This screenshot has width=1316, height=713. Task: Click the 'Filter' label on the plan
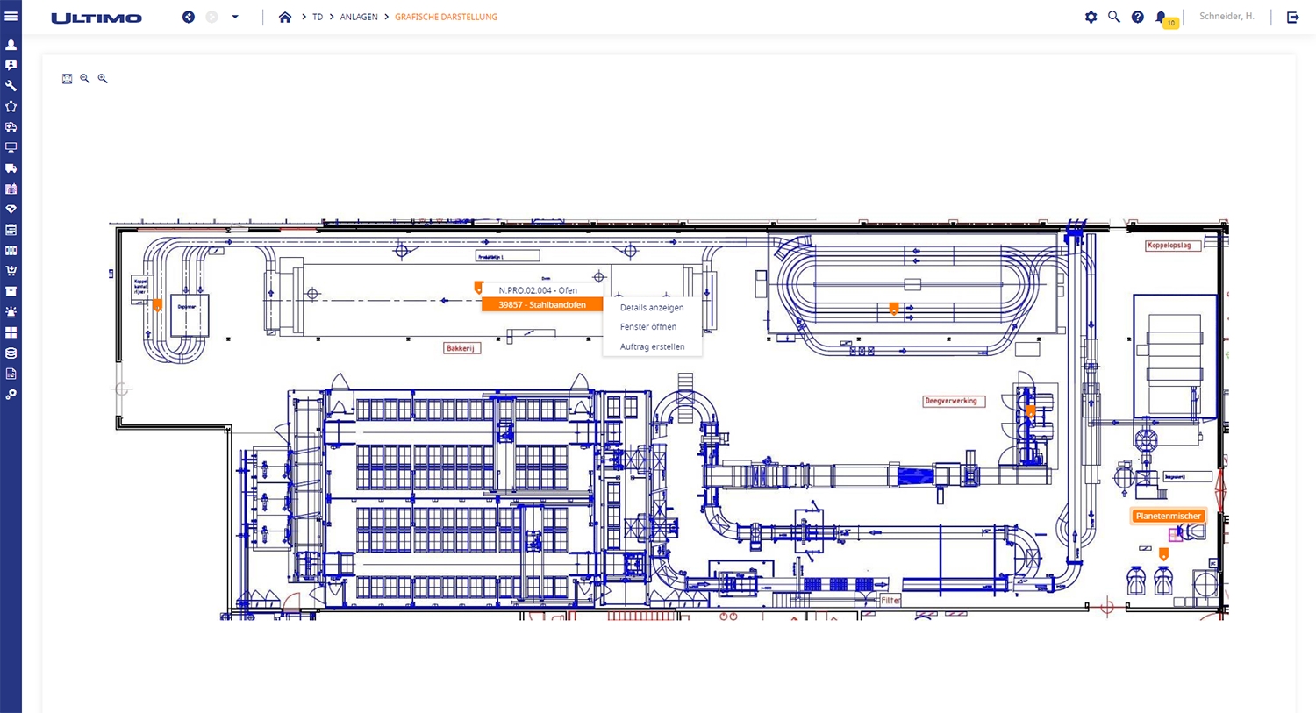pyautogui.click(x=890, y=601)
